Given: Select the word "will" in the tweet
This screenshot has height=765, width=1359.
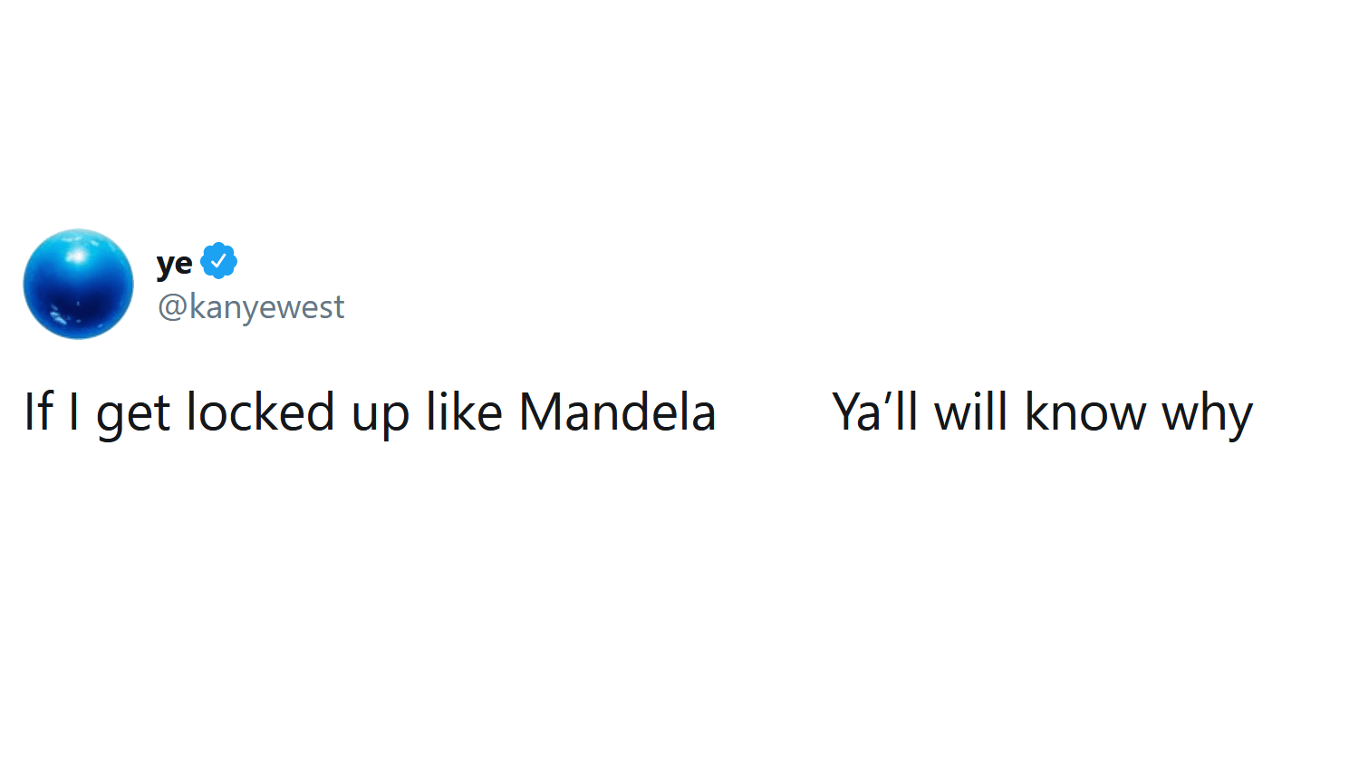Looking at the screenshot, I should pyautogui.click(x=970, y=412).
